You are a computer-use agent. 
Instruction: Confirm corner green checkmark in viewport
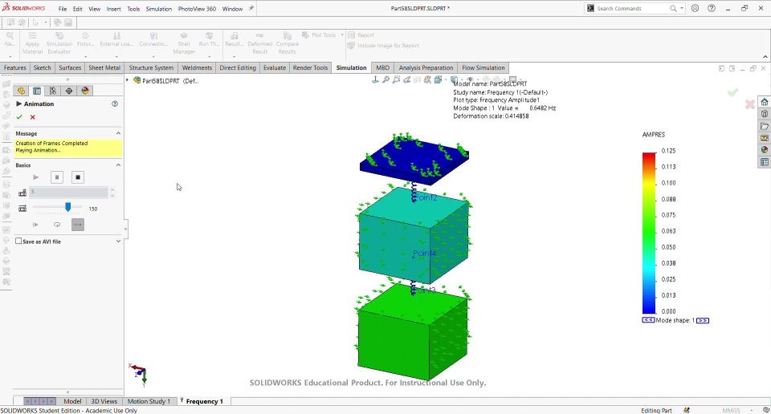[732, 92]
